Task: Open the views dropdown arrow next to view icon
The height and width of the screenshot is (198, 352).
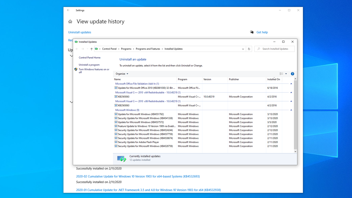Action: [286, 74]
